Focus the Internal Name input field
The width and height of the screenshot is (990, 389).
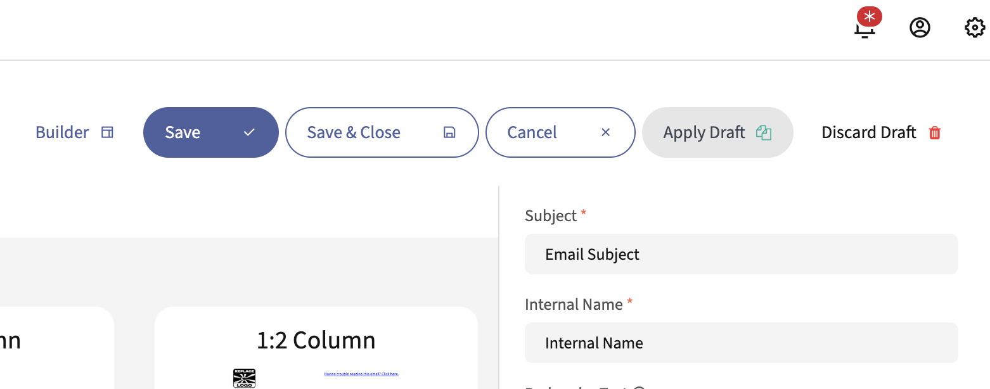(x=741, y=343)
